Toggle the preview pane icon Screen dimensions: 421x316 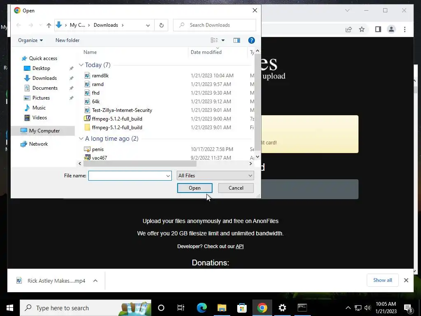[236, 40]
